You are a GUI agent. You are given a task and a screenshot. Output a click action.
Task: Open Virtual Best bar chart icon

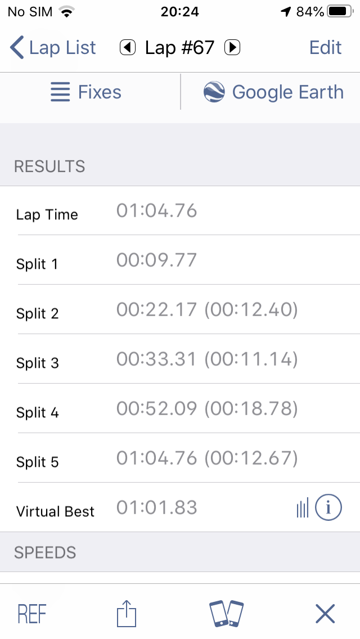[x=303, y=508]
